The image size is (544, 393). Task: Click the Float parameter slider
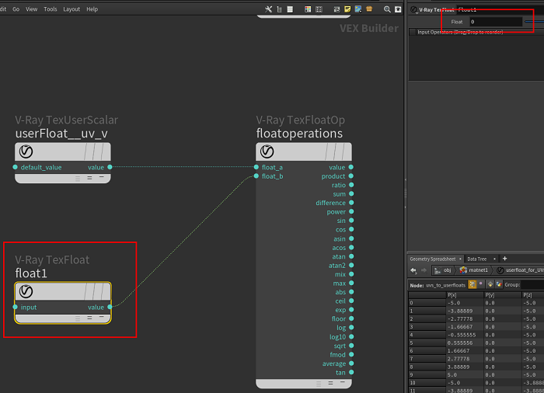535,22
